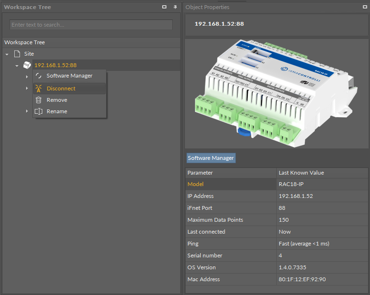Expand the child node arrow beside Software Manager item
The width and height of the screenshot is (370, 295).
click(27, 76)
